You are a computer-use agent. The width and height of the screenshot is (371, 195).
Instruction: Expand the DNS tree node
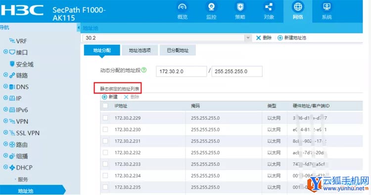[x=5, y=86]
